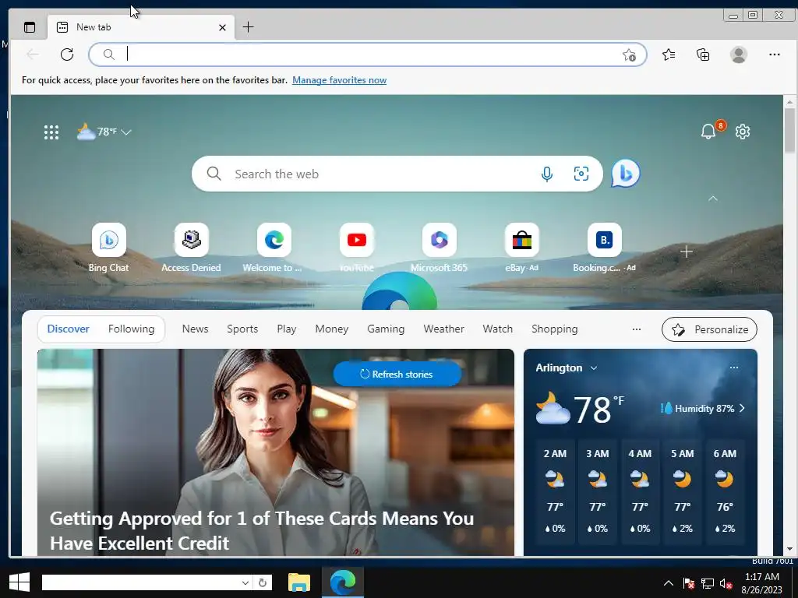Screen dimensions: 798x598
Task: Open Bing chat bubble icon beside search
Action: [626, 174]
